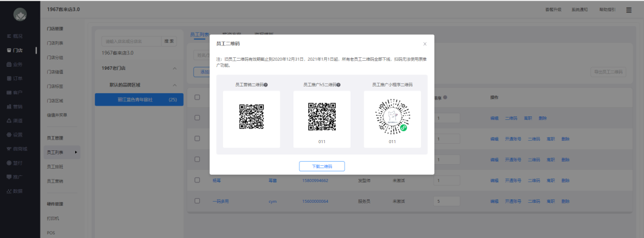This screenshot has height=238, width=644.
Task: Click 开通账号 in the 一码多用 row
Action: click(513, 202)
